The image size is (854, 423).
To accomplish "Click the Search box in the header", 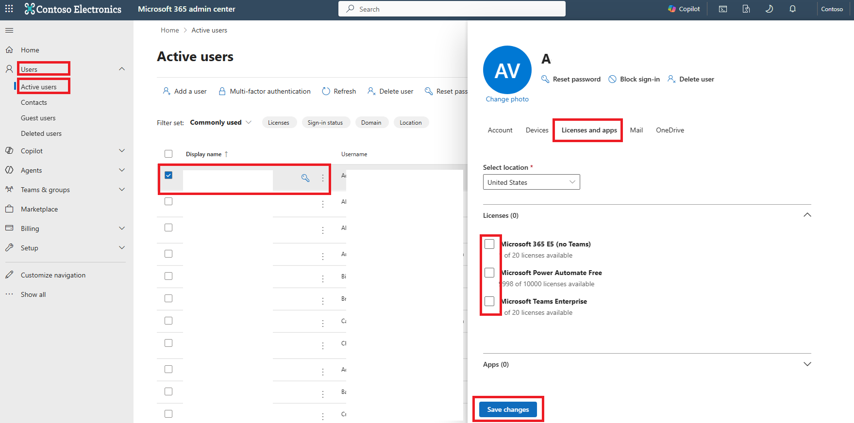I will 452,9.
